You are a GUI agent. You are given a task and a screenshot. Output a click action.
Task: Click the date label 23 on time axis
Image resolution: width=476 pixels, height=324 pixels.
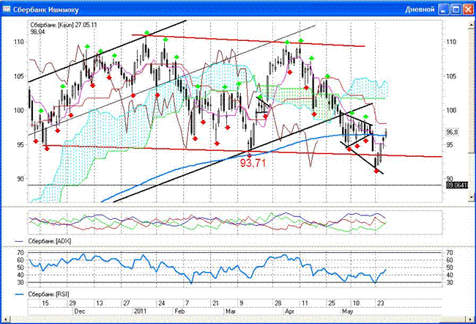(x=380, y=303)
